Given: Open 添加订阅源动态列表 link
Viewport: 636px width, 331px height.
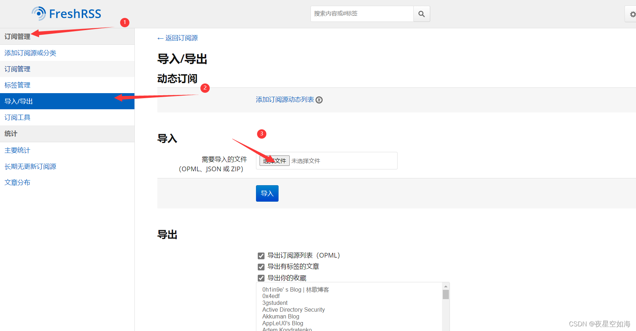Looking at the screenshot, I should point(284,100).
